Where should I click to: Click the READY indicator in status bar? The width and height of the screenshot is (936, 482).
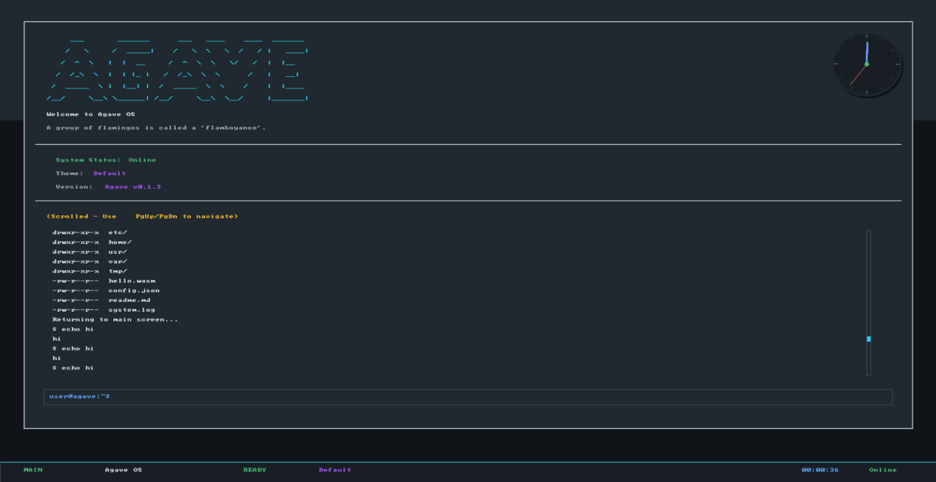pyautogui.click(x=255, y=470)
